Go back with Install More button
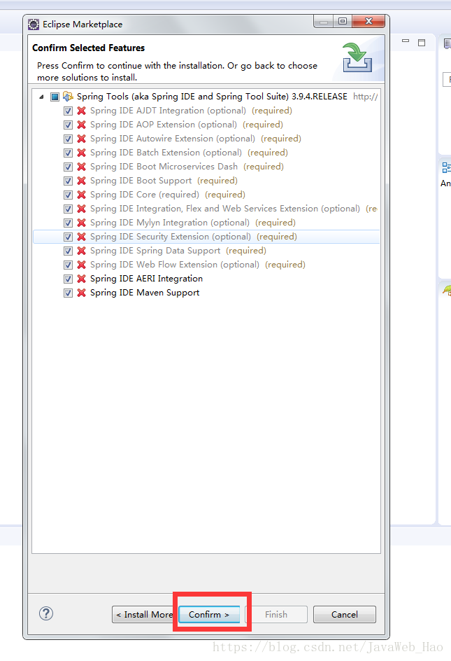 pos(145,614)
